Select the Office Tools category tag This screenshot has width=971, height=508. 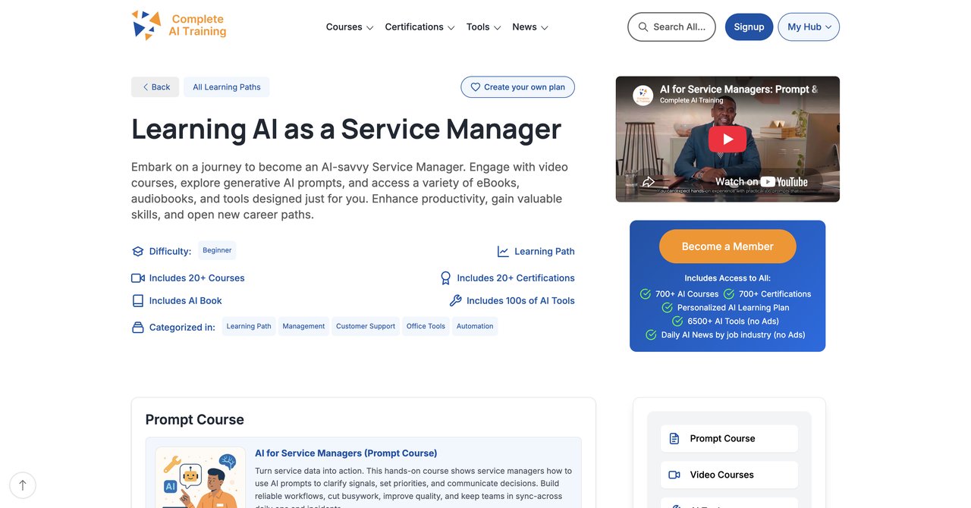pos(426,326)
